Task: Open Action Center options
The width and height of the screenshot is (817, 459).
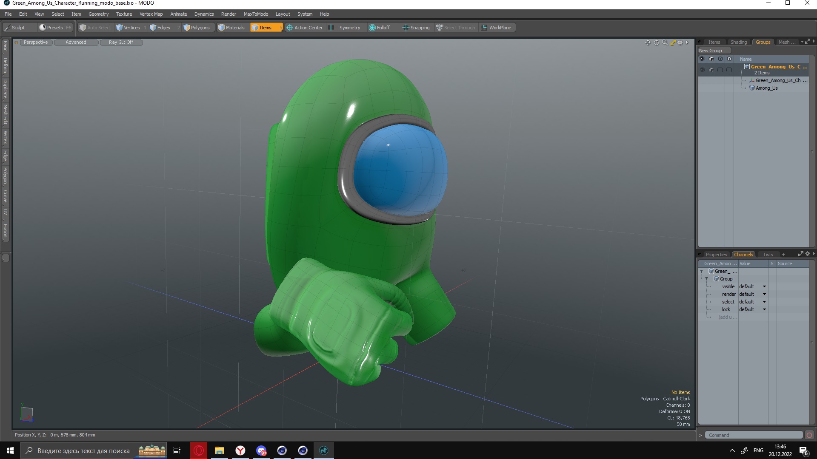Action: (x=305, y=28)
